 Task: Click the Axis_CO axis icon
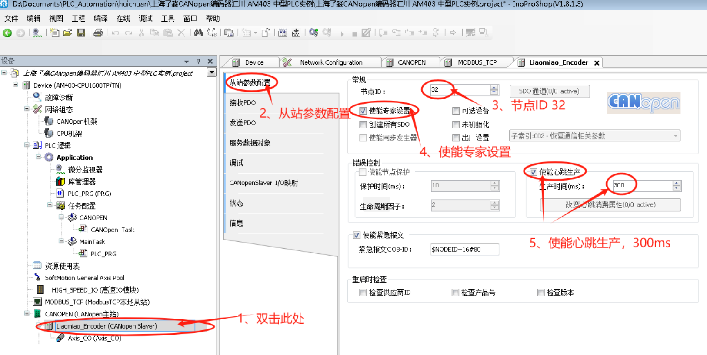point(60,338)
